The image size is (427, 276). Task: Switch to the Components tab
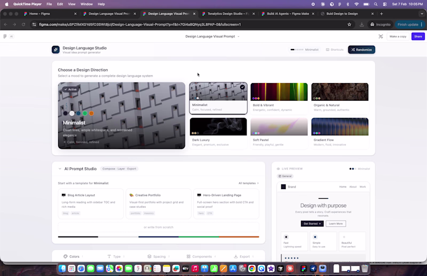(x=201, y=256)
